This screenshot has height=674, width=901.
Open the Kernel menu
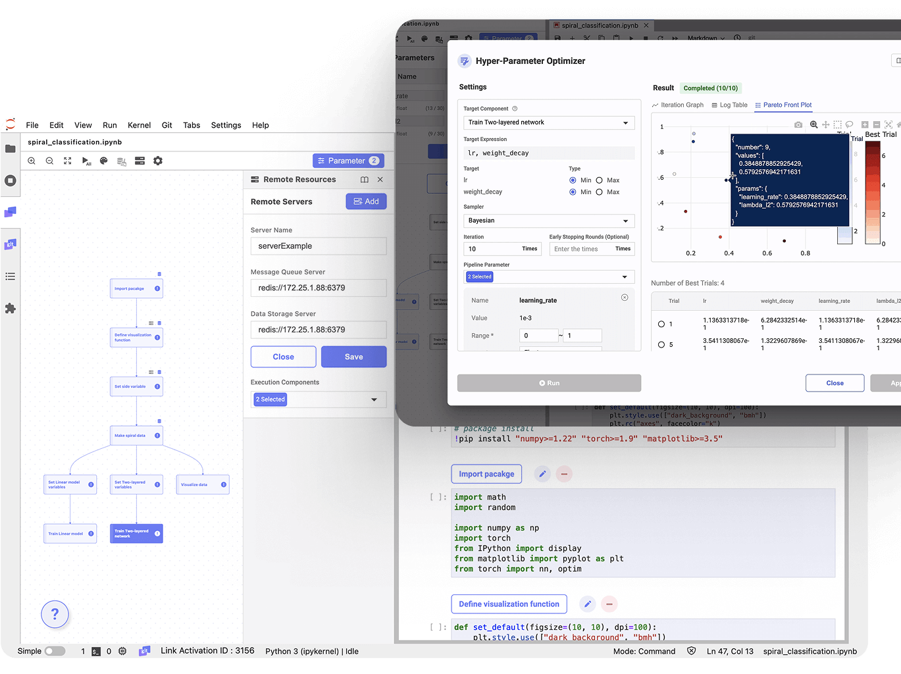pyautogui.click(x=139, y=125)
